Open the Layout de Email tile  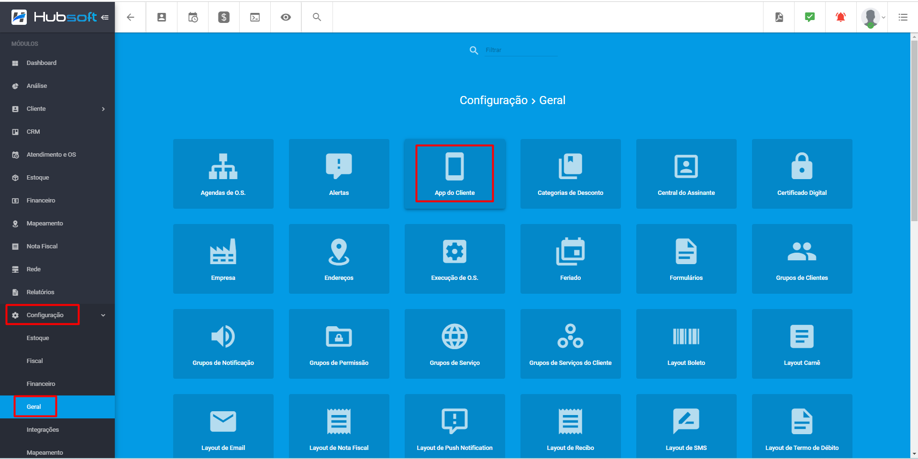[x=223, y=426]
